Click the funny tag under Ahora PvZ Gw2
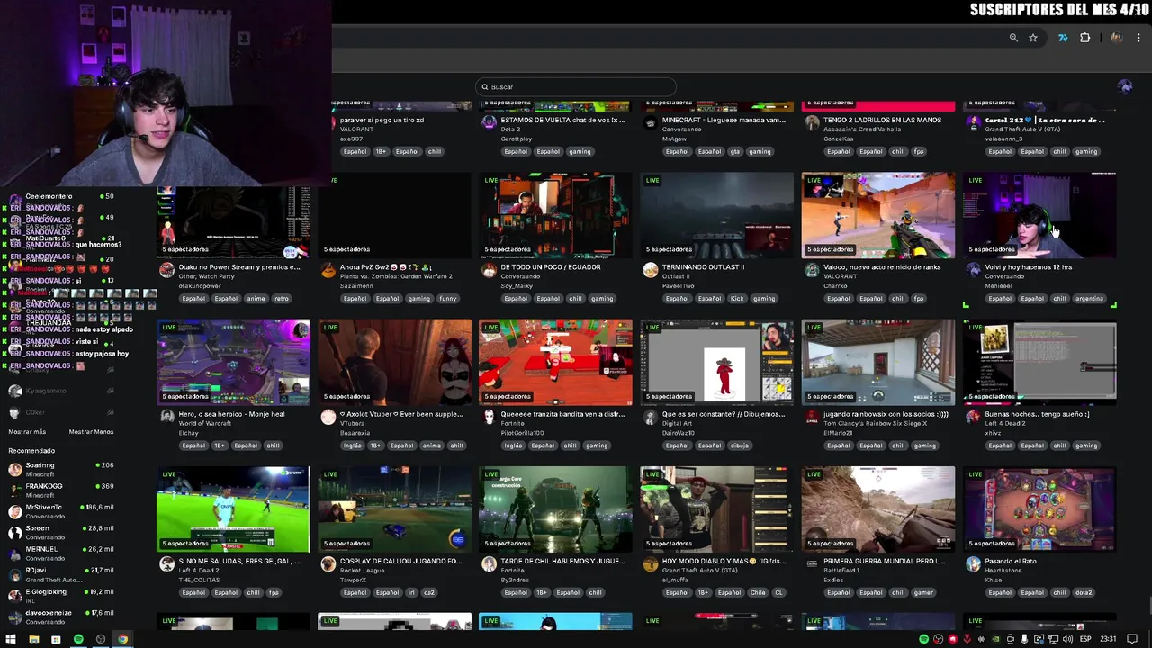Screen dimensions: 1152x648 pos(447,299)
